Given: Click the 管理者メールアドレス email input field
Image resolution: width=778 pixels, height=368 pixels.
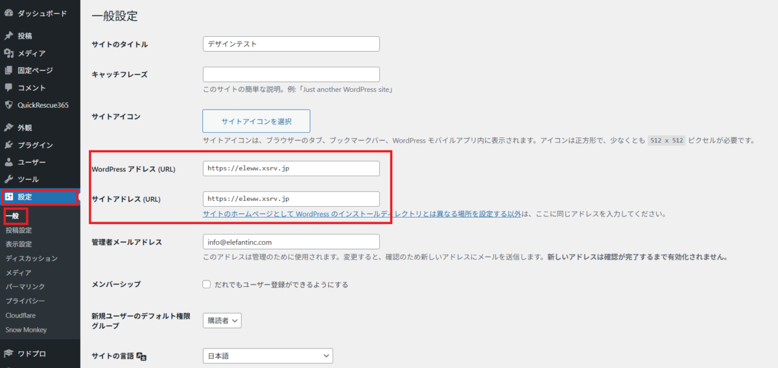Looking at the screenshot, I should (291, 242).
